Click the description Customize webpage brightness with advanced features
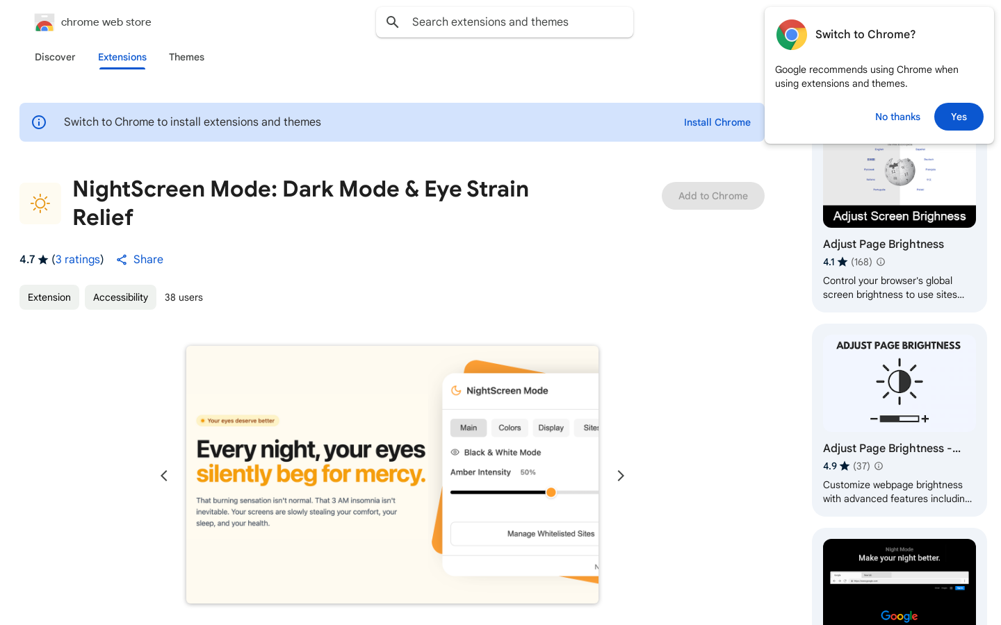The image size is (1001, 625). [897, 492]
